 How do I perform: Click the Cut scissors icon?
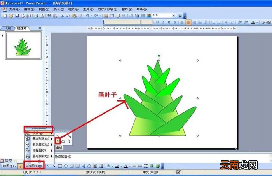[63, 16]
